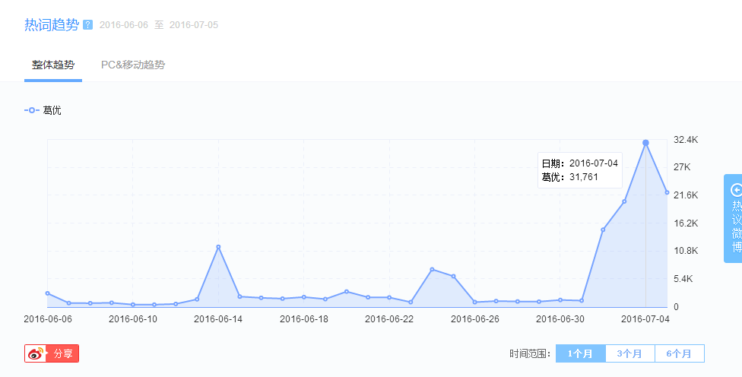Click the last data point near 21.6K

pyautogui.click(x=667, y=192)
